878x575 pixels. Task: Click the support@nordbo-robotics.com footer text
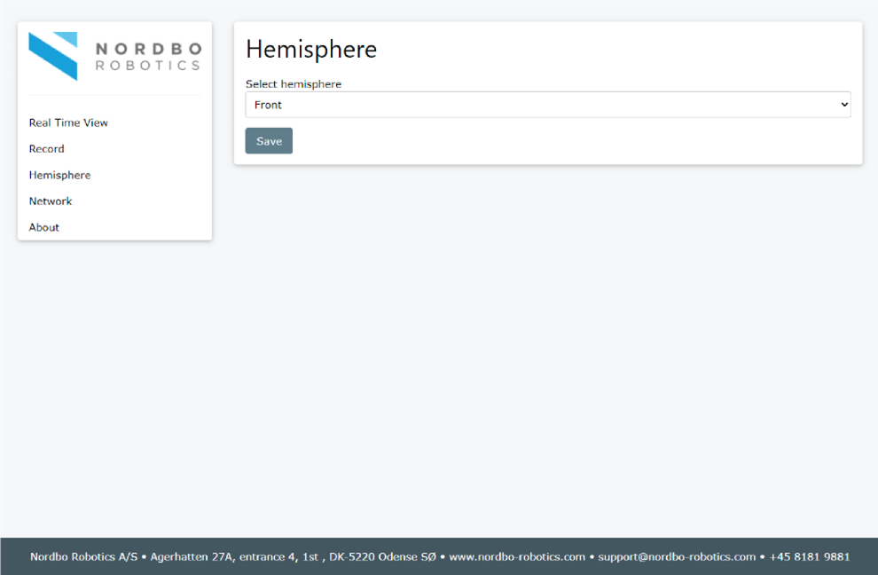tap(677, 557)
